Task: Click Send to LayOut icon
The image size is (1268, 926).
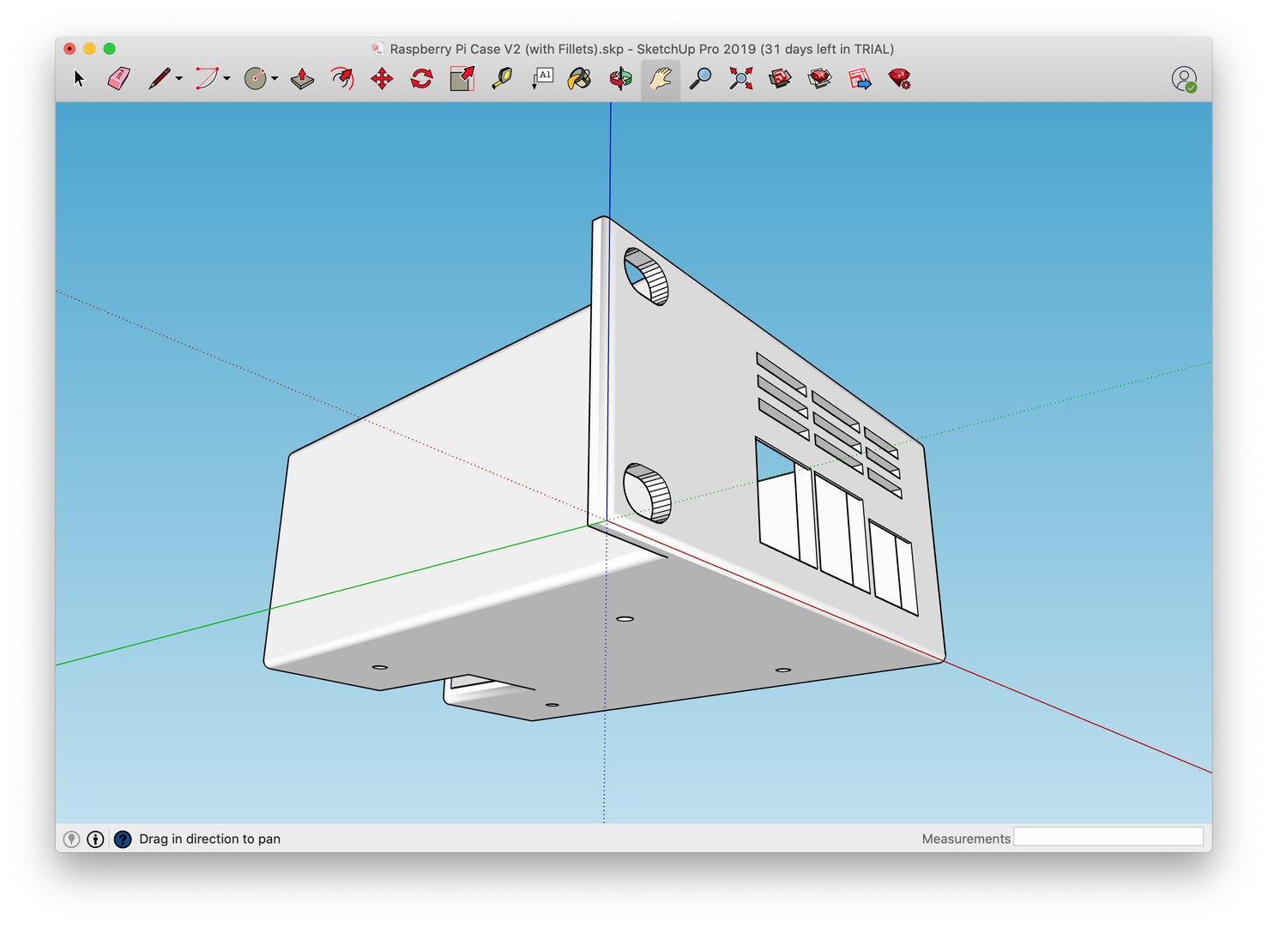Action: click(860, 79)
